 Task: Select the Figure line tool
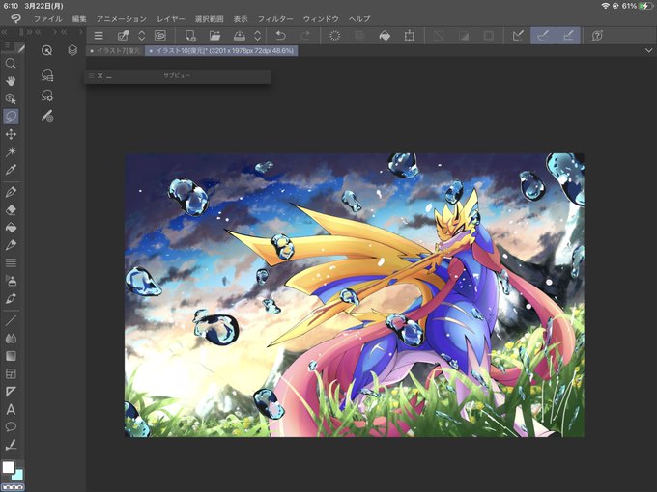[x=11, y=320]
